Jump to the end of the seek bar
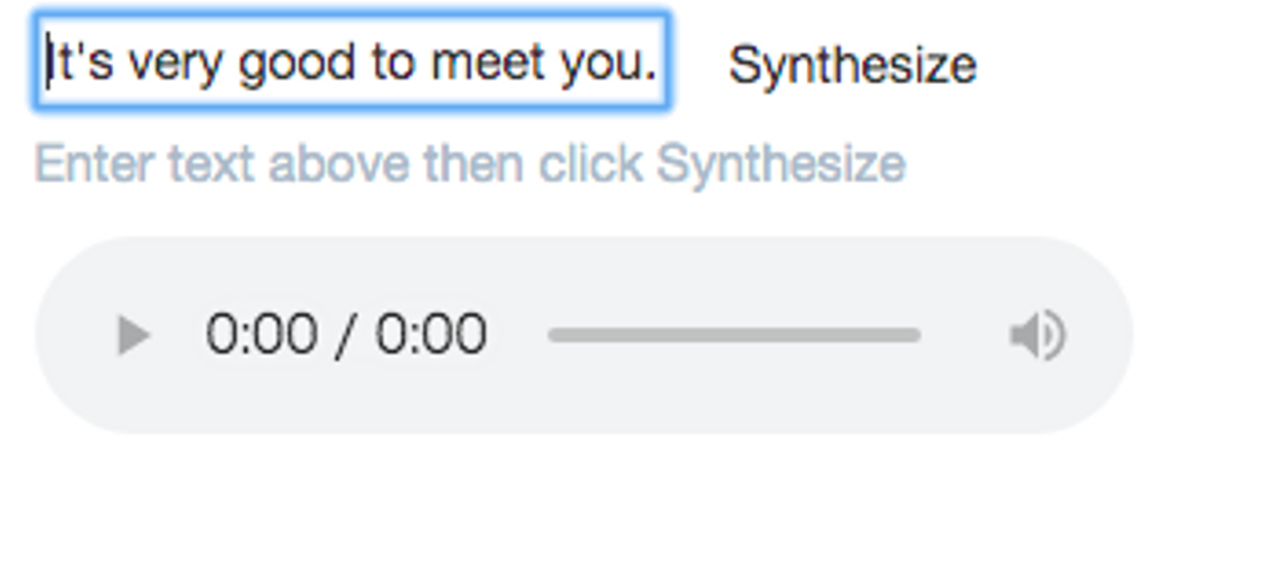 917,335
